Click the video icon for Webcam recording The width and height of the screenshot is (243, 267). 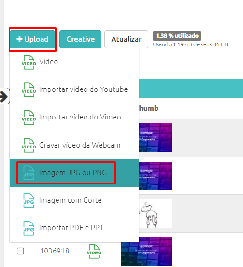[x=29, y=145]
